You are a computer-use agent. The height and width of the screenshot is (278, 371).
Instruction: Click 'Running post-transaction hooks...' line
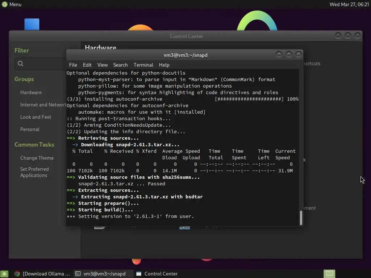click(118, 118)
